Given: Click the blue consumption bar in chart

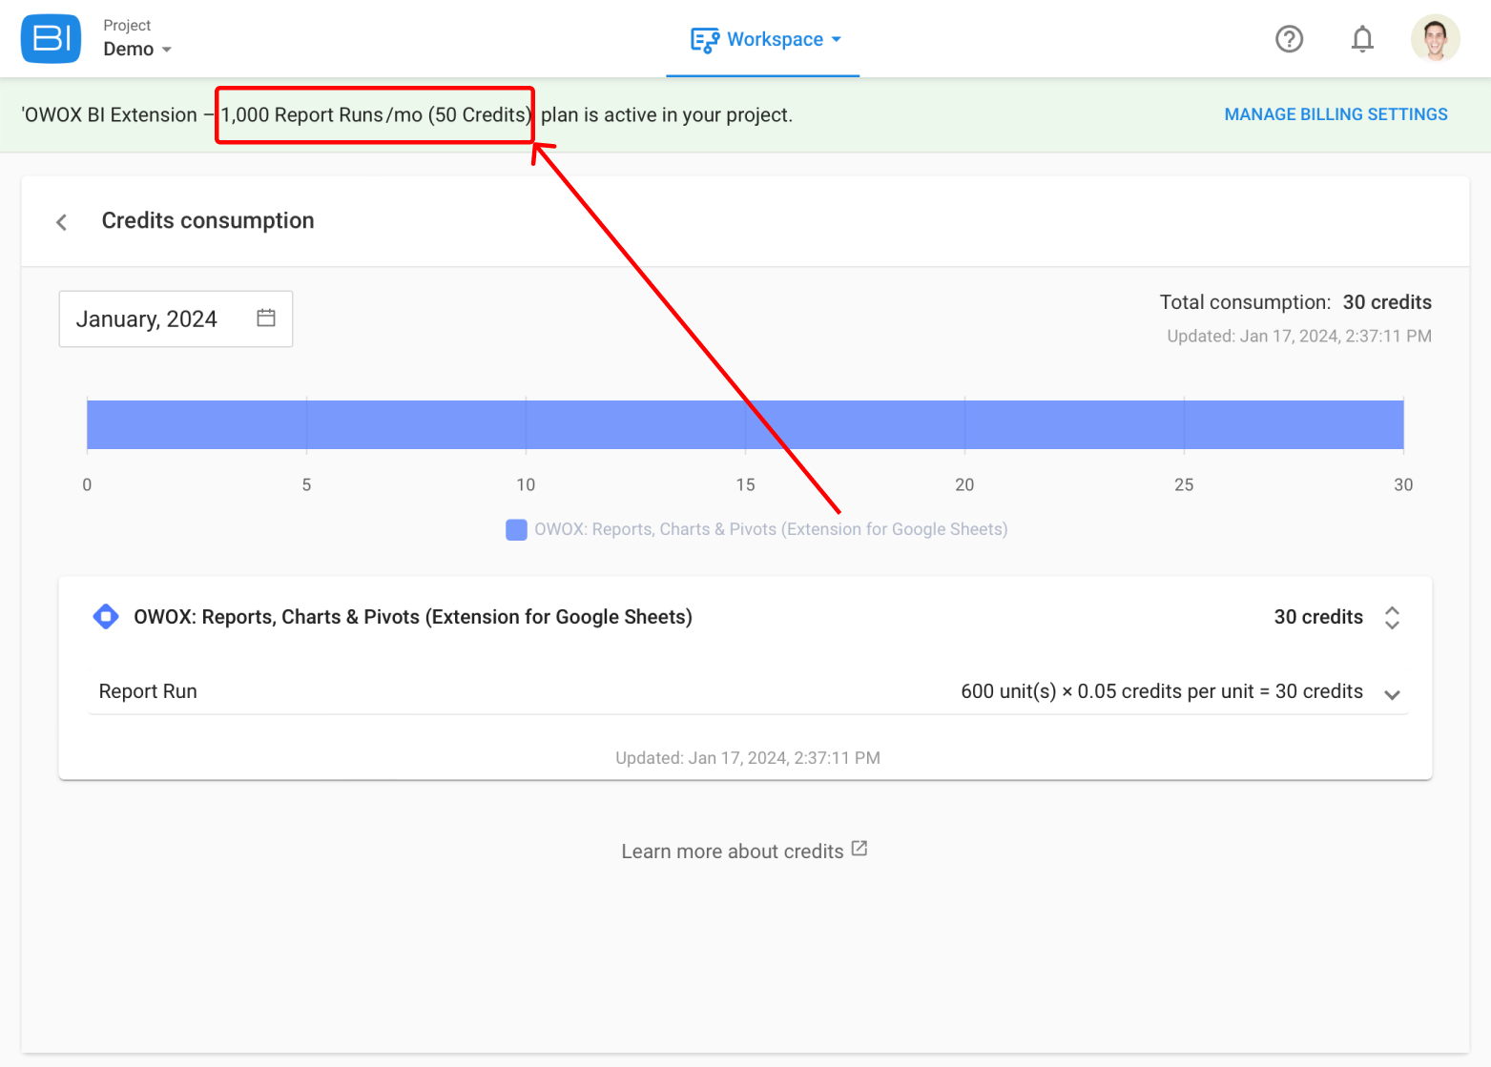Looking at the screenshot, I should pos(745,424).
